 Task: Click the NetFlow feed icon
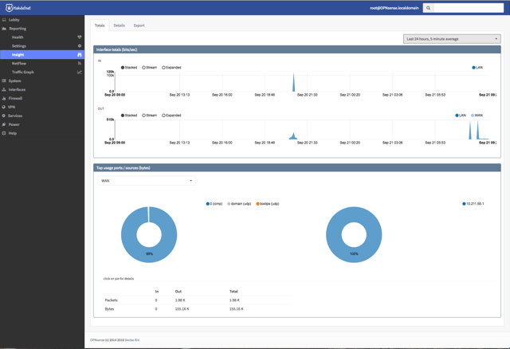(80, 64)
